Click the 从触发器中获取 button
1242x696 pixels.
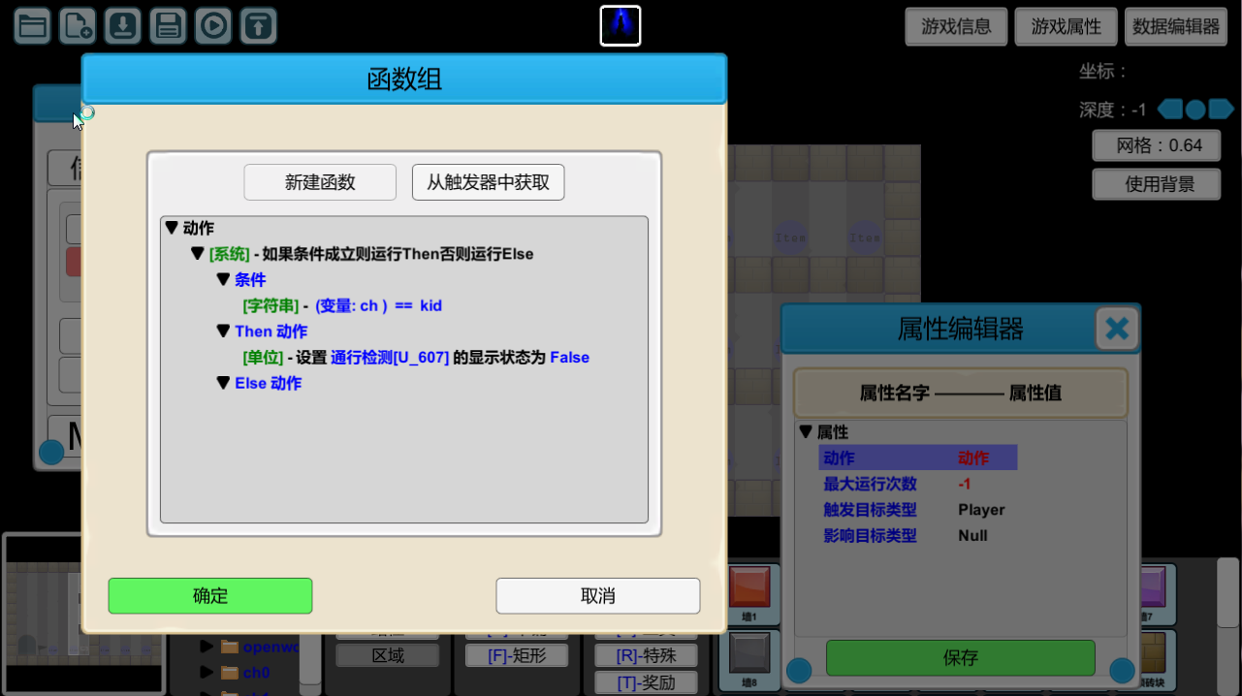click(x=489, y=182)
